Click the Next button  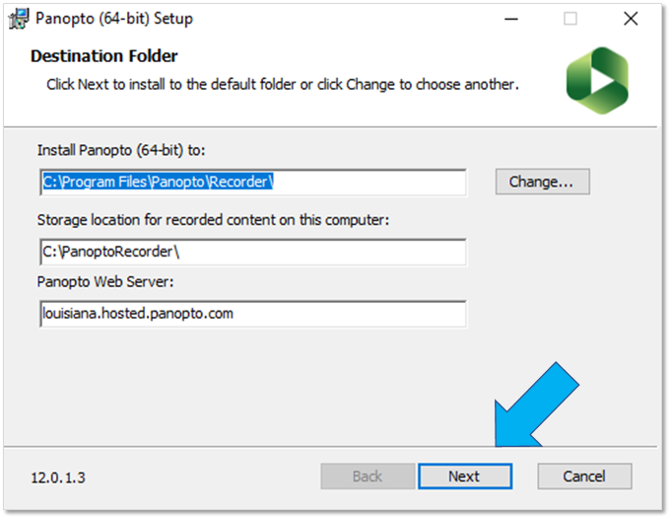(x=465, y=477)
